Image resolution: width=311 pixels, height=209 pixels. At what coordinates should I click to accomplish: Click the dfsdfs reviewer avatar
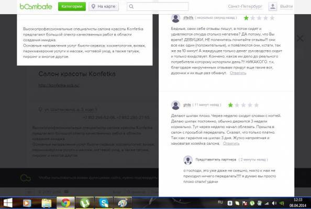(175, 18)
